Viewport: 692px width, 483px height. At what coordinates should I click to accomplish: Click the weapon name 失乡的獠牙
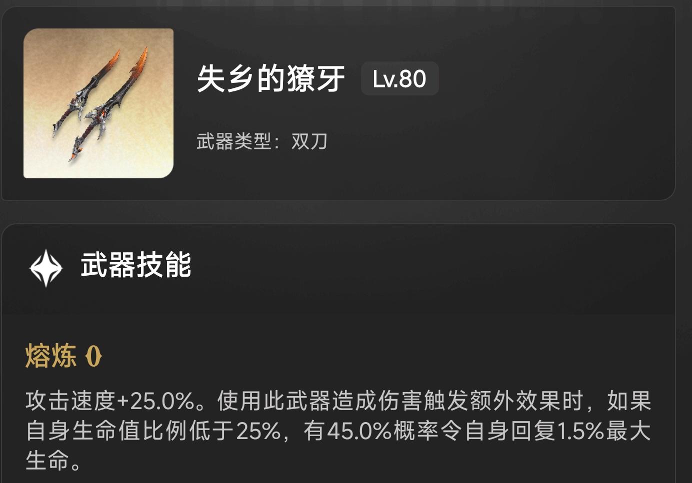tap(271, 79)
